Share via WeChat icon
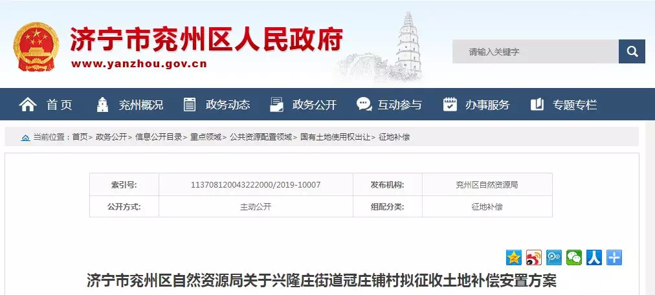The width and height of the screenshot is (655, 295). tap(574, 257)
